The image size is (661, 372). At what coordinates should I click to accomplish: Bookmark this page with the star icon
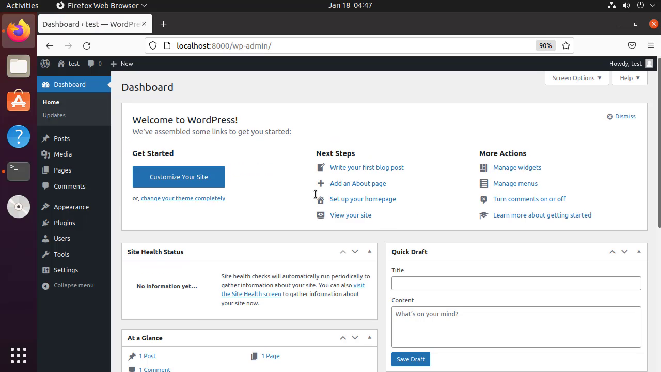566,45
